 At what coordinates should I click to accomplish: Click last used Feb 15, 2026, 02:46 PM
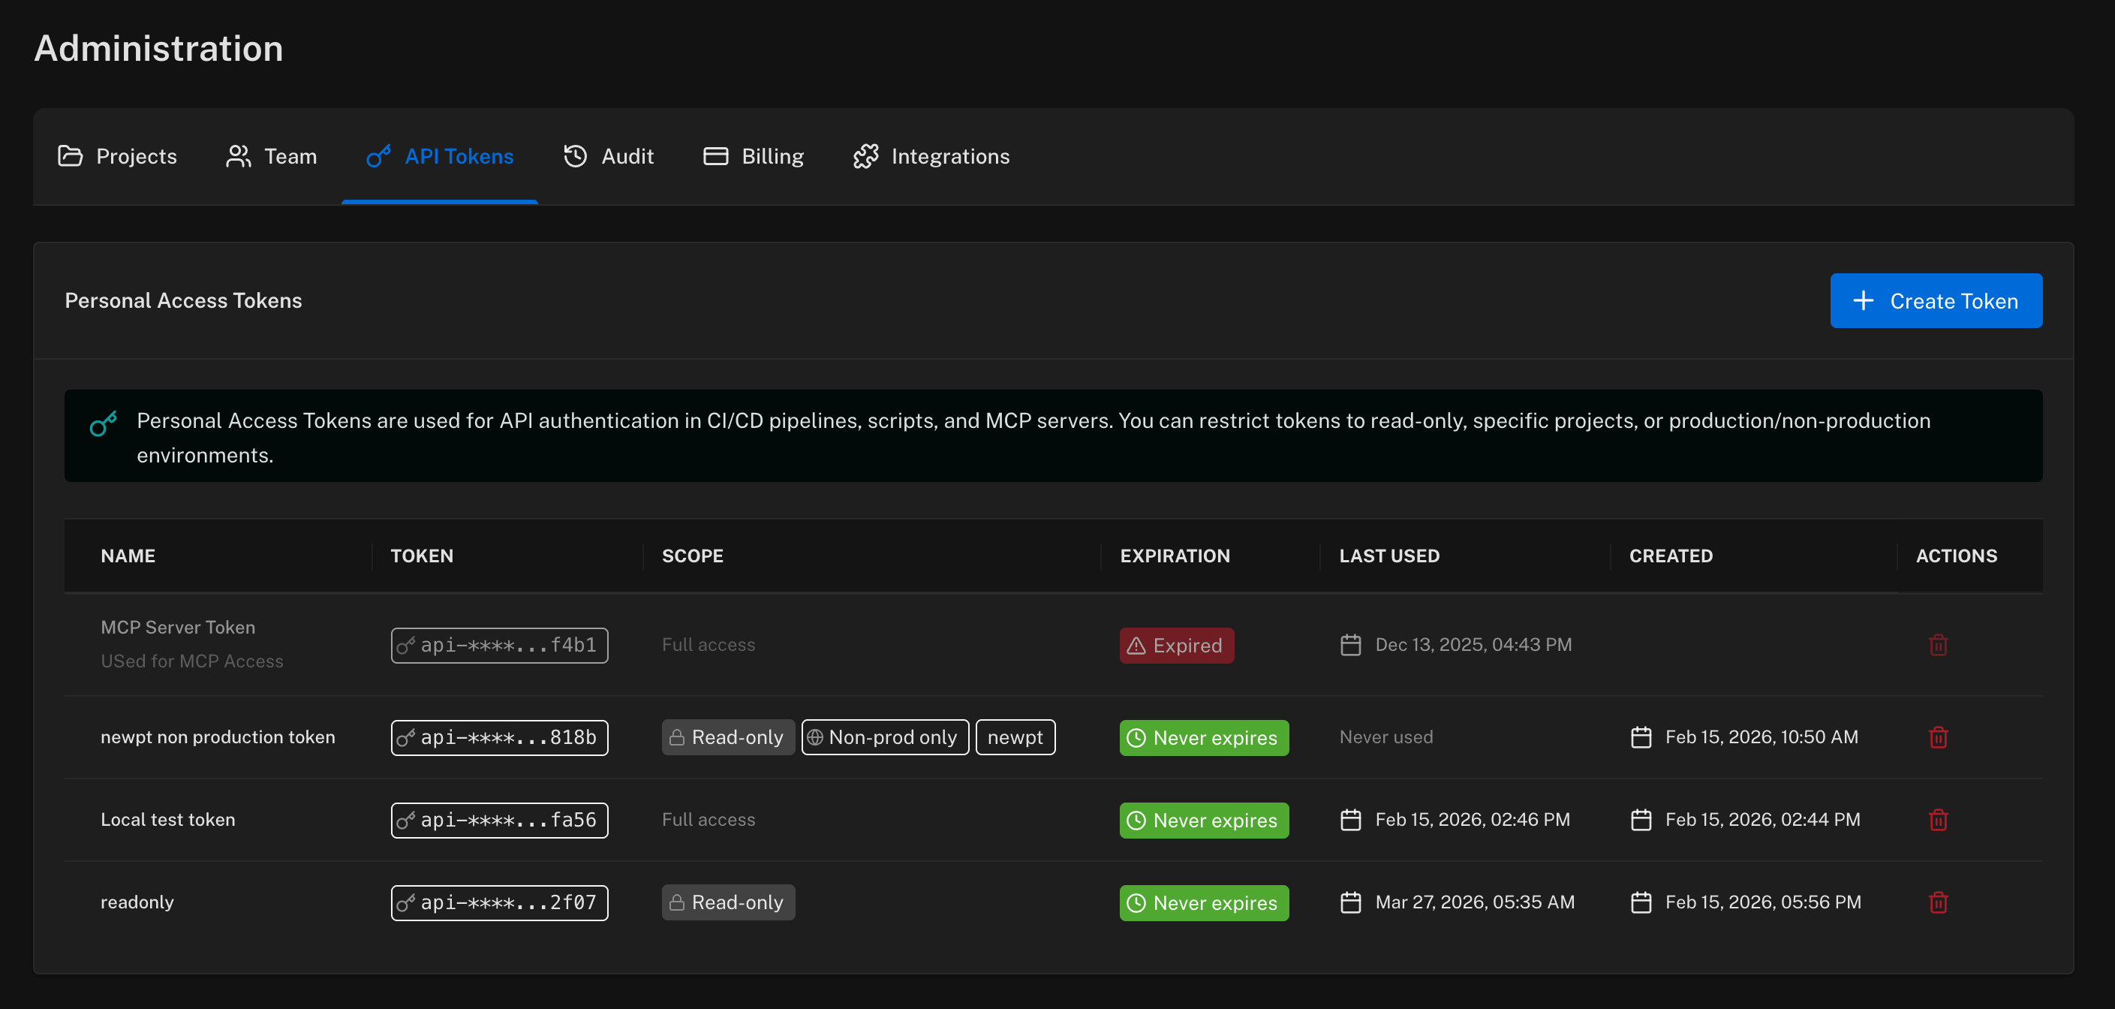(x=1472, y=819)
